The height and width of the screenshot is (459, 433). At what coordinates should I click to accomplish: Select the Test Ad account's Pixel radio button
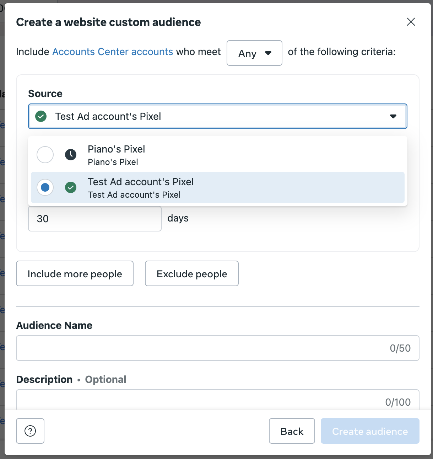45,187
